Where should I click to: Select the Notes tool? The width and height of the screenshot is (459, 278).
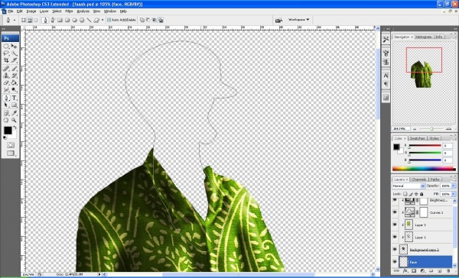click(x=6, y=113)
